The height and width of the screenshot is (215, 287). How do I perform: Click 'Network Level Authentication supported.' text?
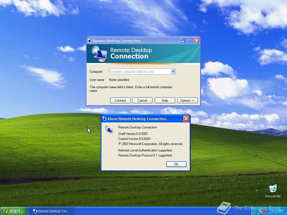pyautogui.click(x=145, y=150)
